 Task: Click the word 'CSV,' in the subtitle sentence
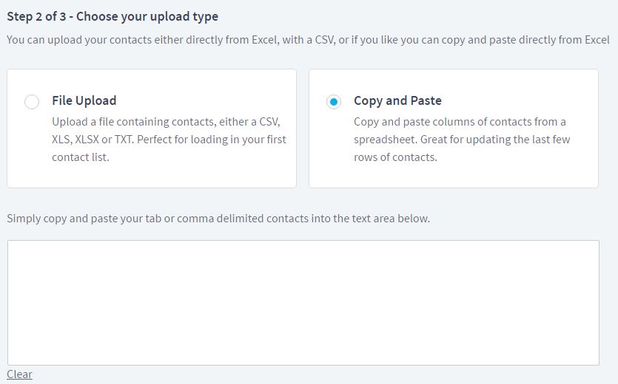pyautogui.click(x=325, y=40)
